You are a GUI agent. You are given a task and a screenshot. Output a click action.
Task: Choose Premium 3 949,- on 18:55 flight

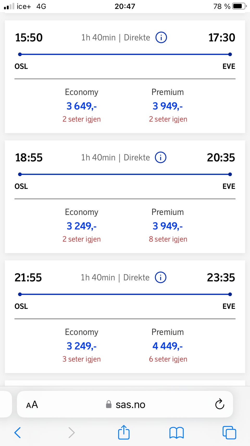click(x=168, y=226)
